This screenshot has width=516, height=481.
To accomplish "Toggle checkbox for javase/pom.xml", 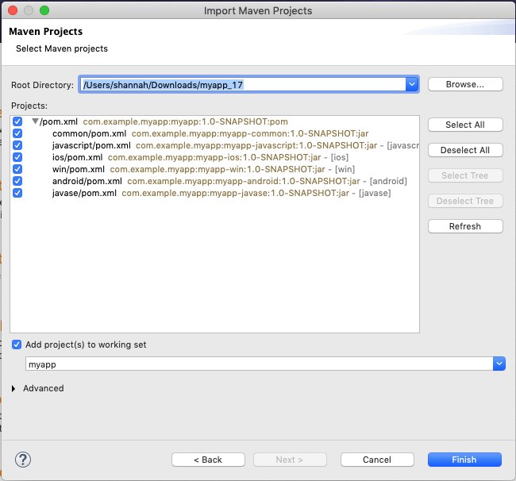I will pyautogui.click(x=17, y=192).
